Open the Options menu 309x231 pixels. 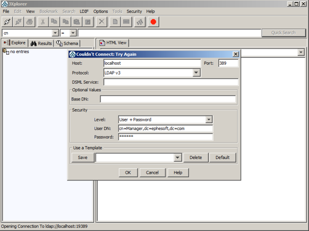pyautogui.click(x=100, y=12)
